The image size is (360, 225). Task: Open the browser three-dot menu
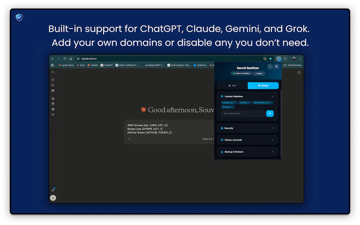pyautogui.click(x=300, y=59)
